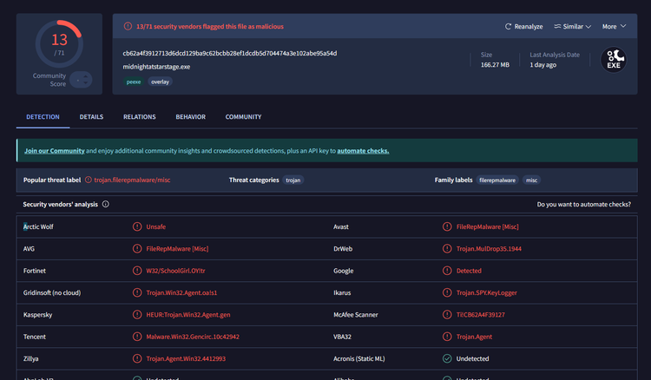651x380 pixels.
Task: Click the 166.27 MB size value
Action: coord(495,65)
